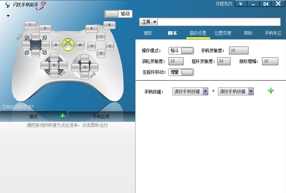Select 高级设置 tab
The height and width of the screenshot is (193, 286).
click(x=198, y=33)
